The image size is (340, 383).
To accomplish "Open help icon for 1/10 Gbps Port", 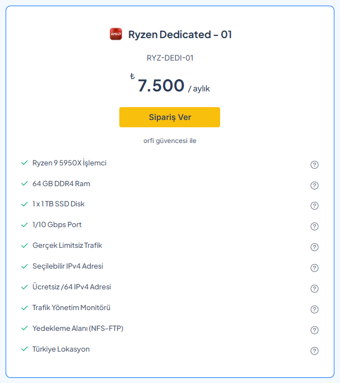I will (314, 227).
